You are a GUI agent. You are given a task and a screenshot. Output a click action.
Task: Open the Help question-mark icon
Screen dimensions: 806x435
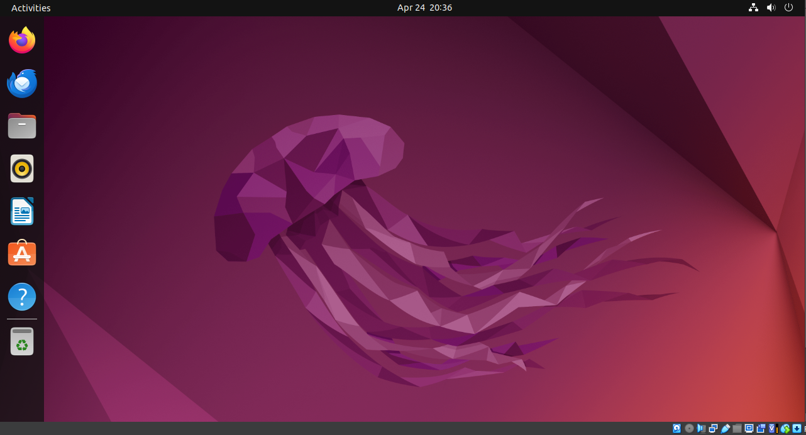tap(22, 296)
